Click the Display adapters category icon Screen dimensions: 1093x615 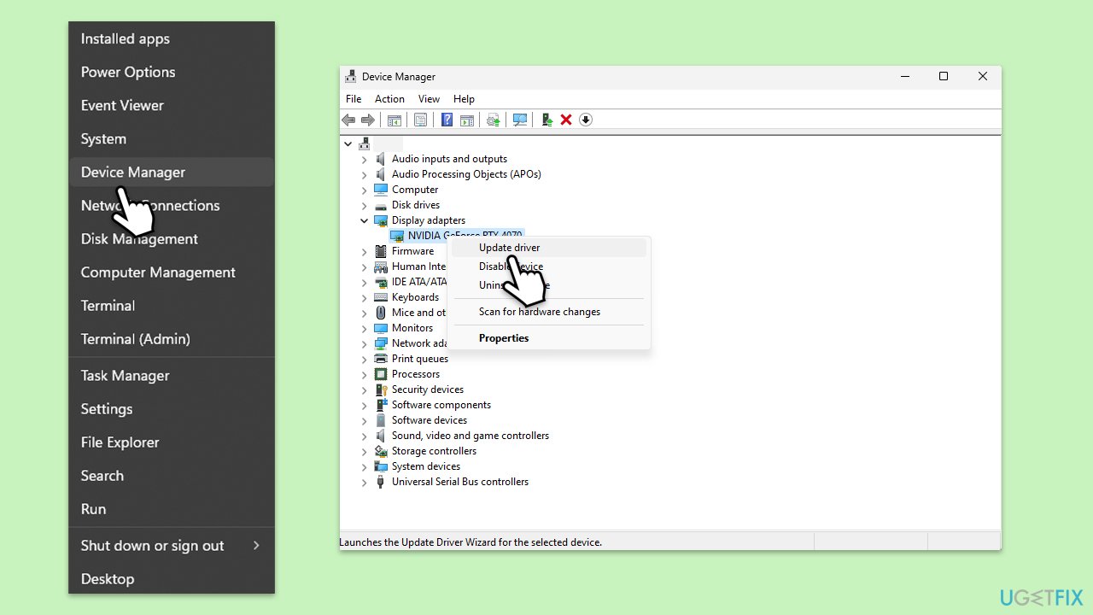tap(381, 220)
